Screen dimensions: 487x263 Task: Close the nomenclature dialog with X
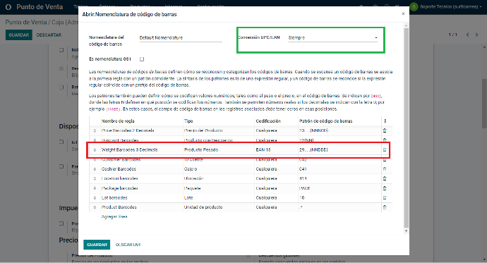point(403,13)
